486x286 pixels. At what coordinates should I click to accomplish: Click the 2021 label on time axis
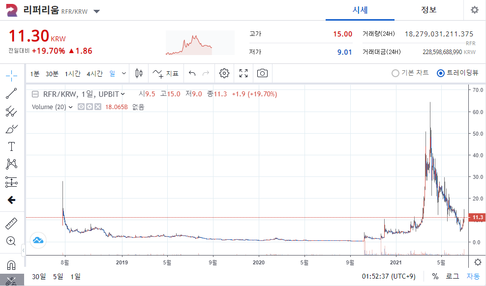point(396,262)
